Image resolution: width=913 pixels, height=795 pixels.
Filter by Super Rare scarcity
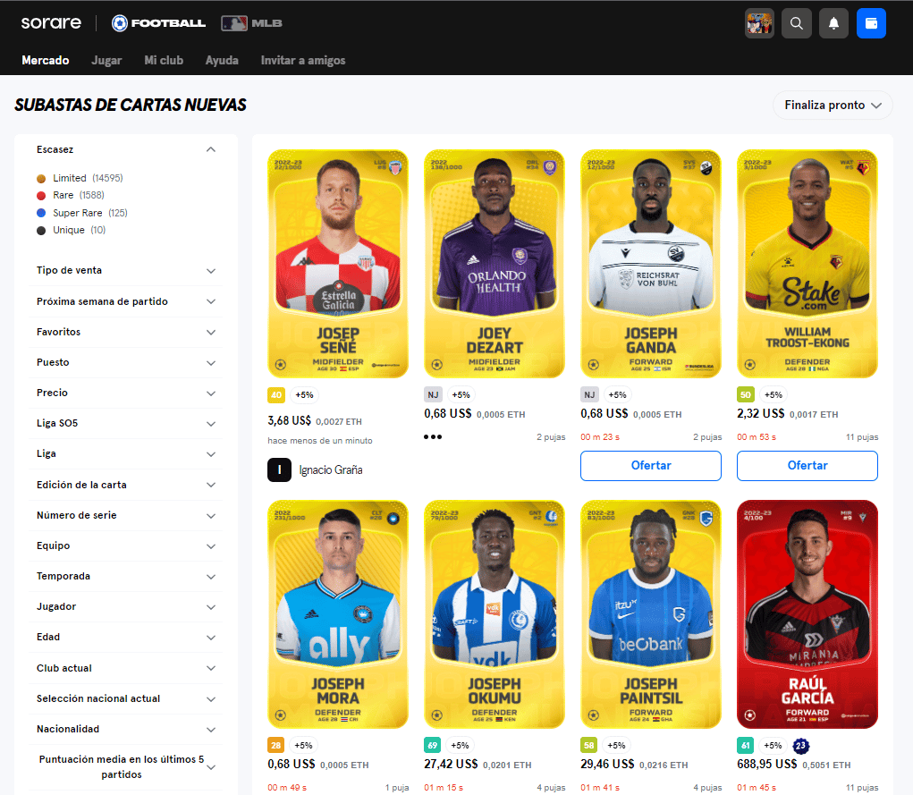(82, 213)
